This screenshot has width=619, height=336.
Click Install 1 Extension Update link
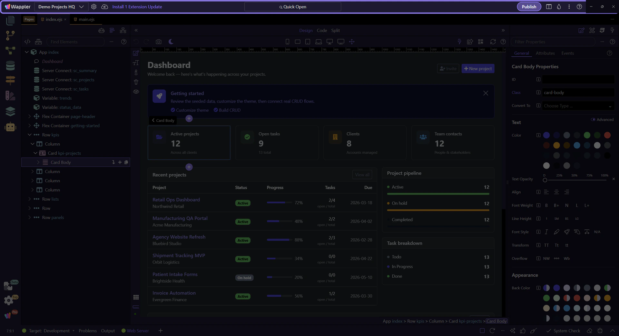coord(137,7)
